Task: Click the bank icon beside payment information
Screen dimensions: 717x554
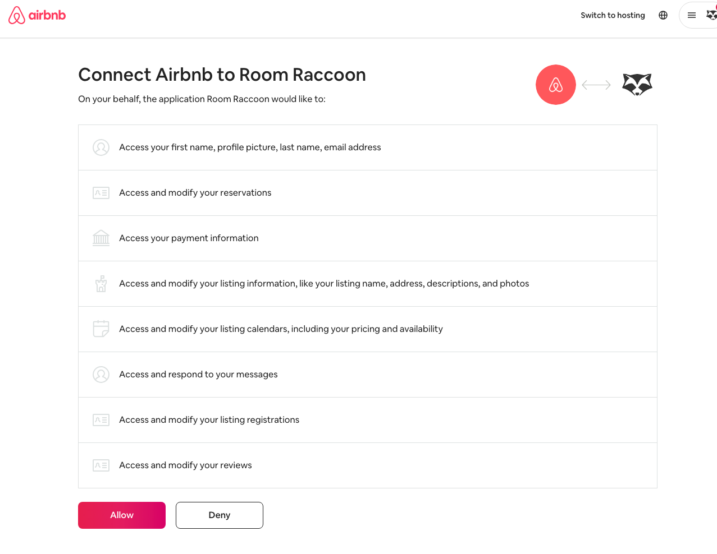Action: [x=101, y=238]
